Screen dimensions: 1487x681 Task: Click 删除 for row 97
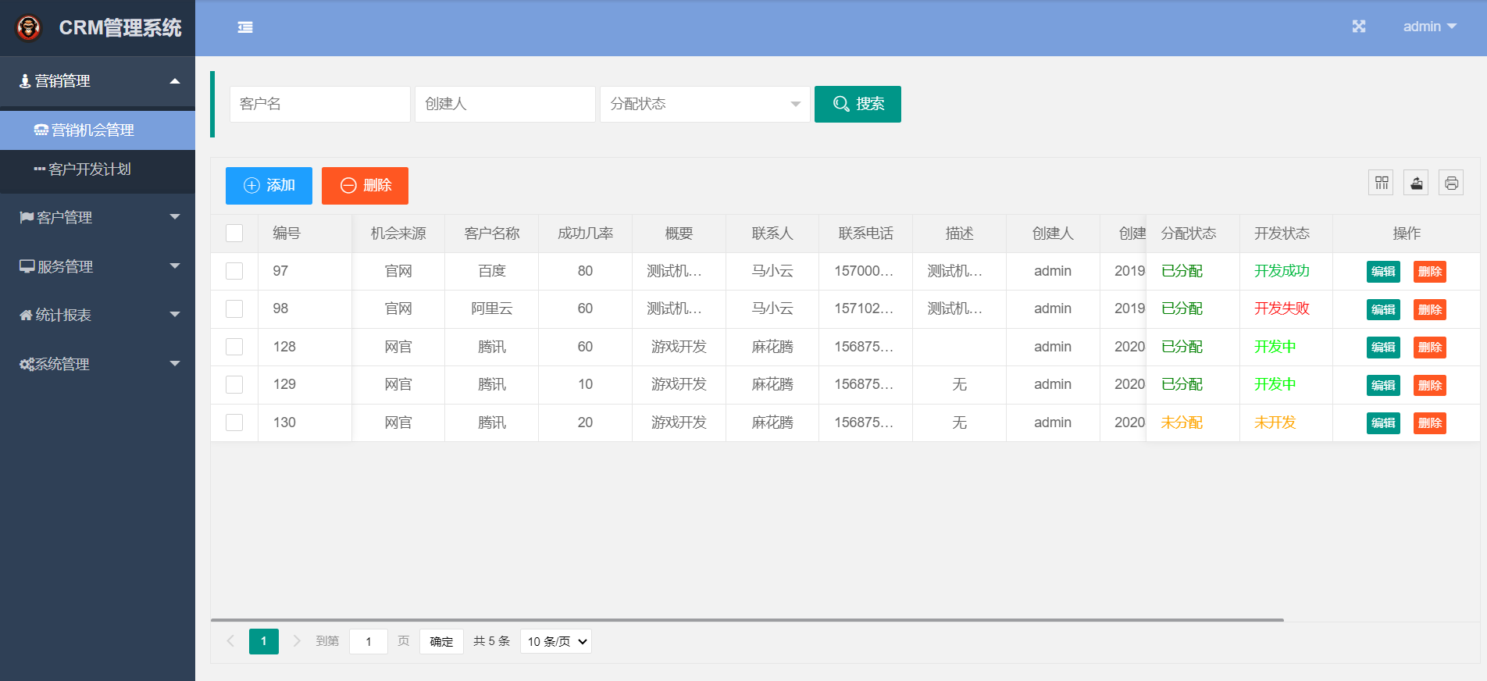pyautogui.click(x=1430, y=272)
